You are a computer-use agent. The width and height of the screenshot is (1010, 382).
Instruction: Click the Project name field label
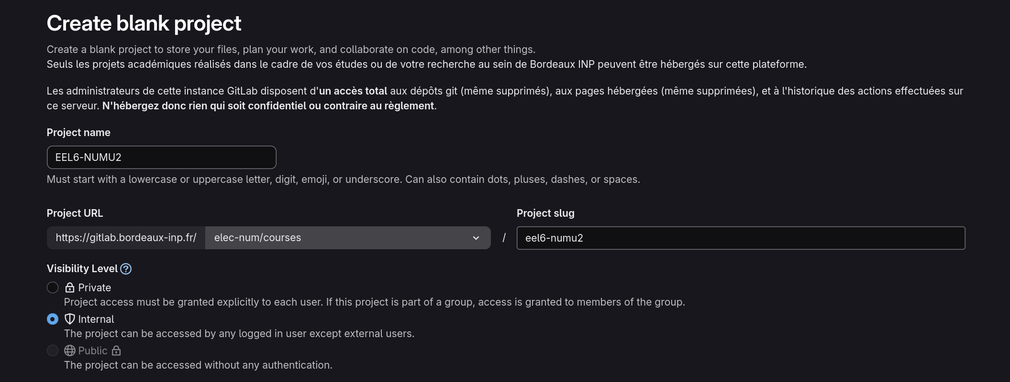pos(78,132)
